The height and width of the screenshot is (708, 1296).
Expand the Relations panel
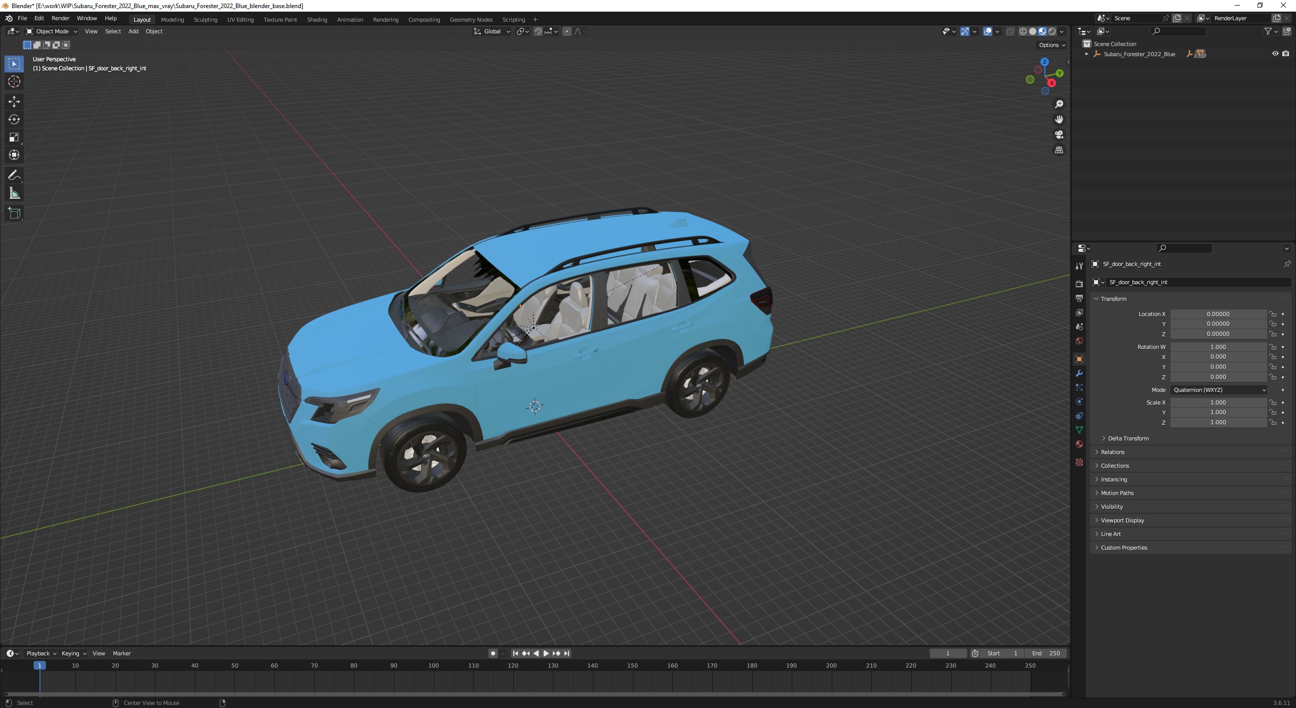(1112, 452)
